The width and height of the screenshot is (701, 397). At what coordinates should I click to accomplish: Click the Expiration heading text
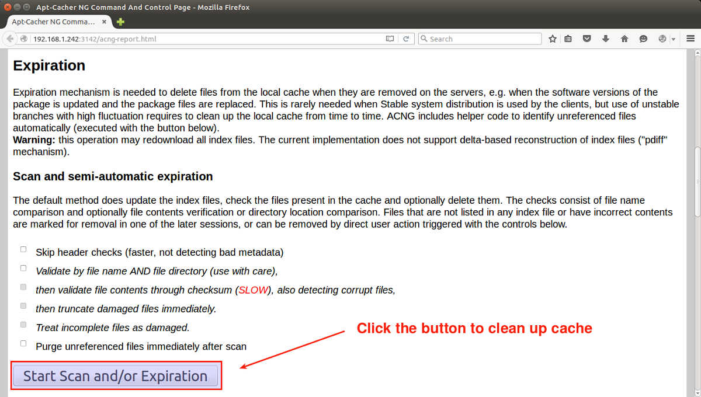[49, 65]
